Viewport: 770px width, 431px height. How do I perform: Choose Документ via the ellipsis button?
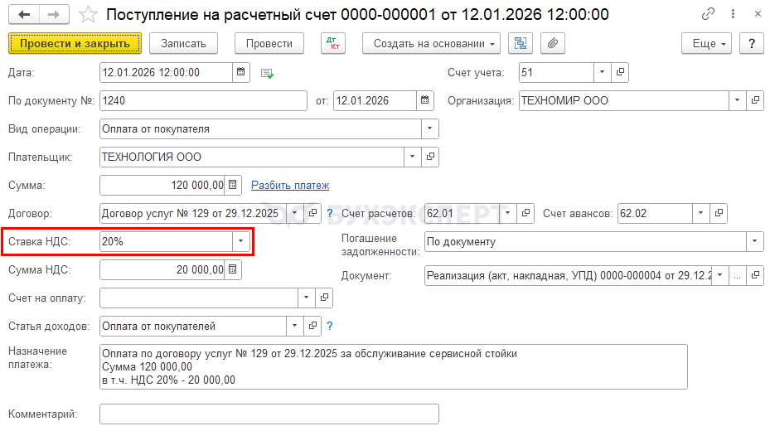(x=737, y=275)
